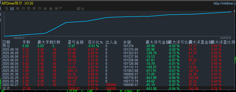Select the 2025.06.03 date row
Image resolution: width=236 pixels, height=92 pixels.
[10, 67]
